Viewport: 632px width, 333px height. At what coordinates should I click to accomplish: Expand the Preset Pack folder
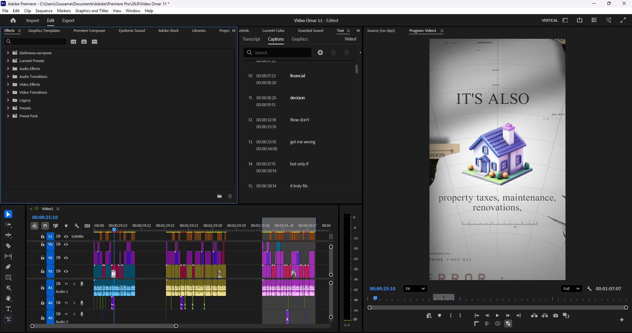tap(8, 116)
